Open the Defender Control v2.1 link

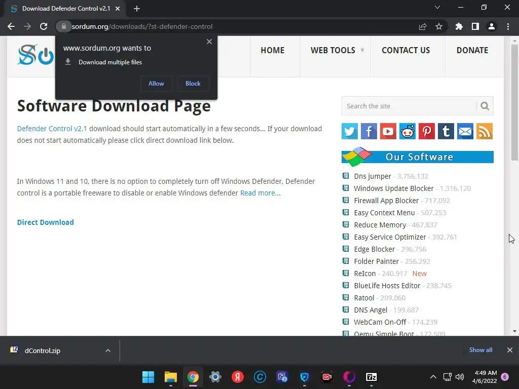pos(52,129)
